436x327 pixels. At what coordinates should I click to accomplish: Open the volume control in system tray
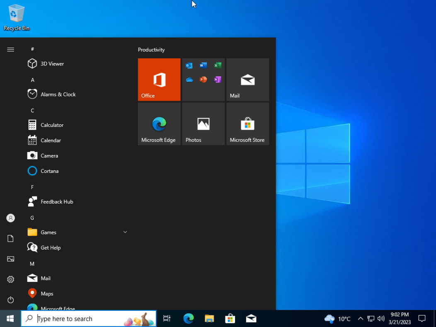(x=380, y=319)
